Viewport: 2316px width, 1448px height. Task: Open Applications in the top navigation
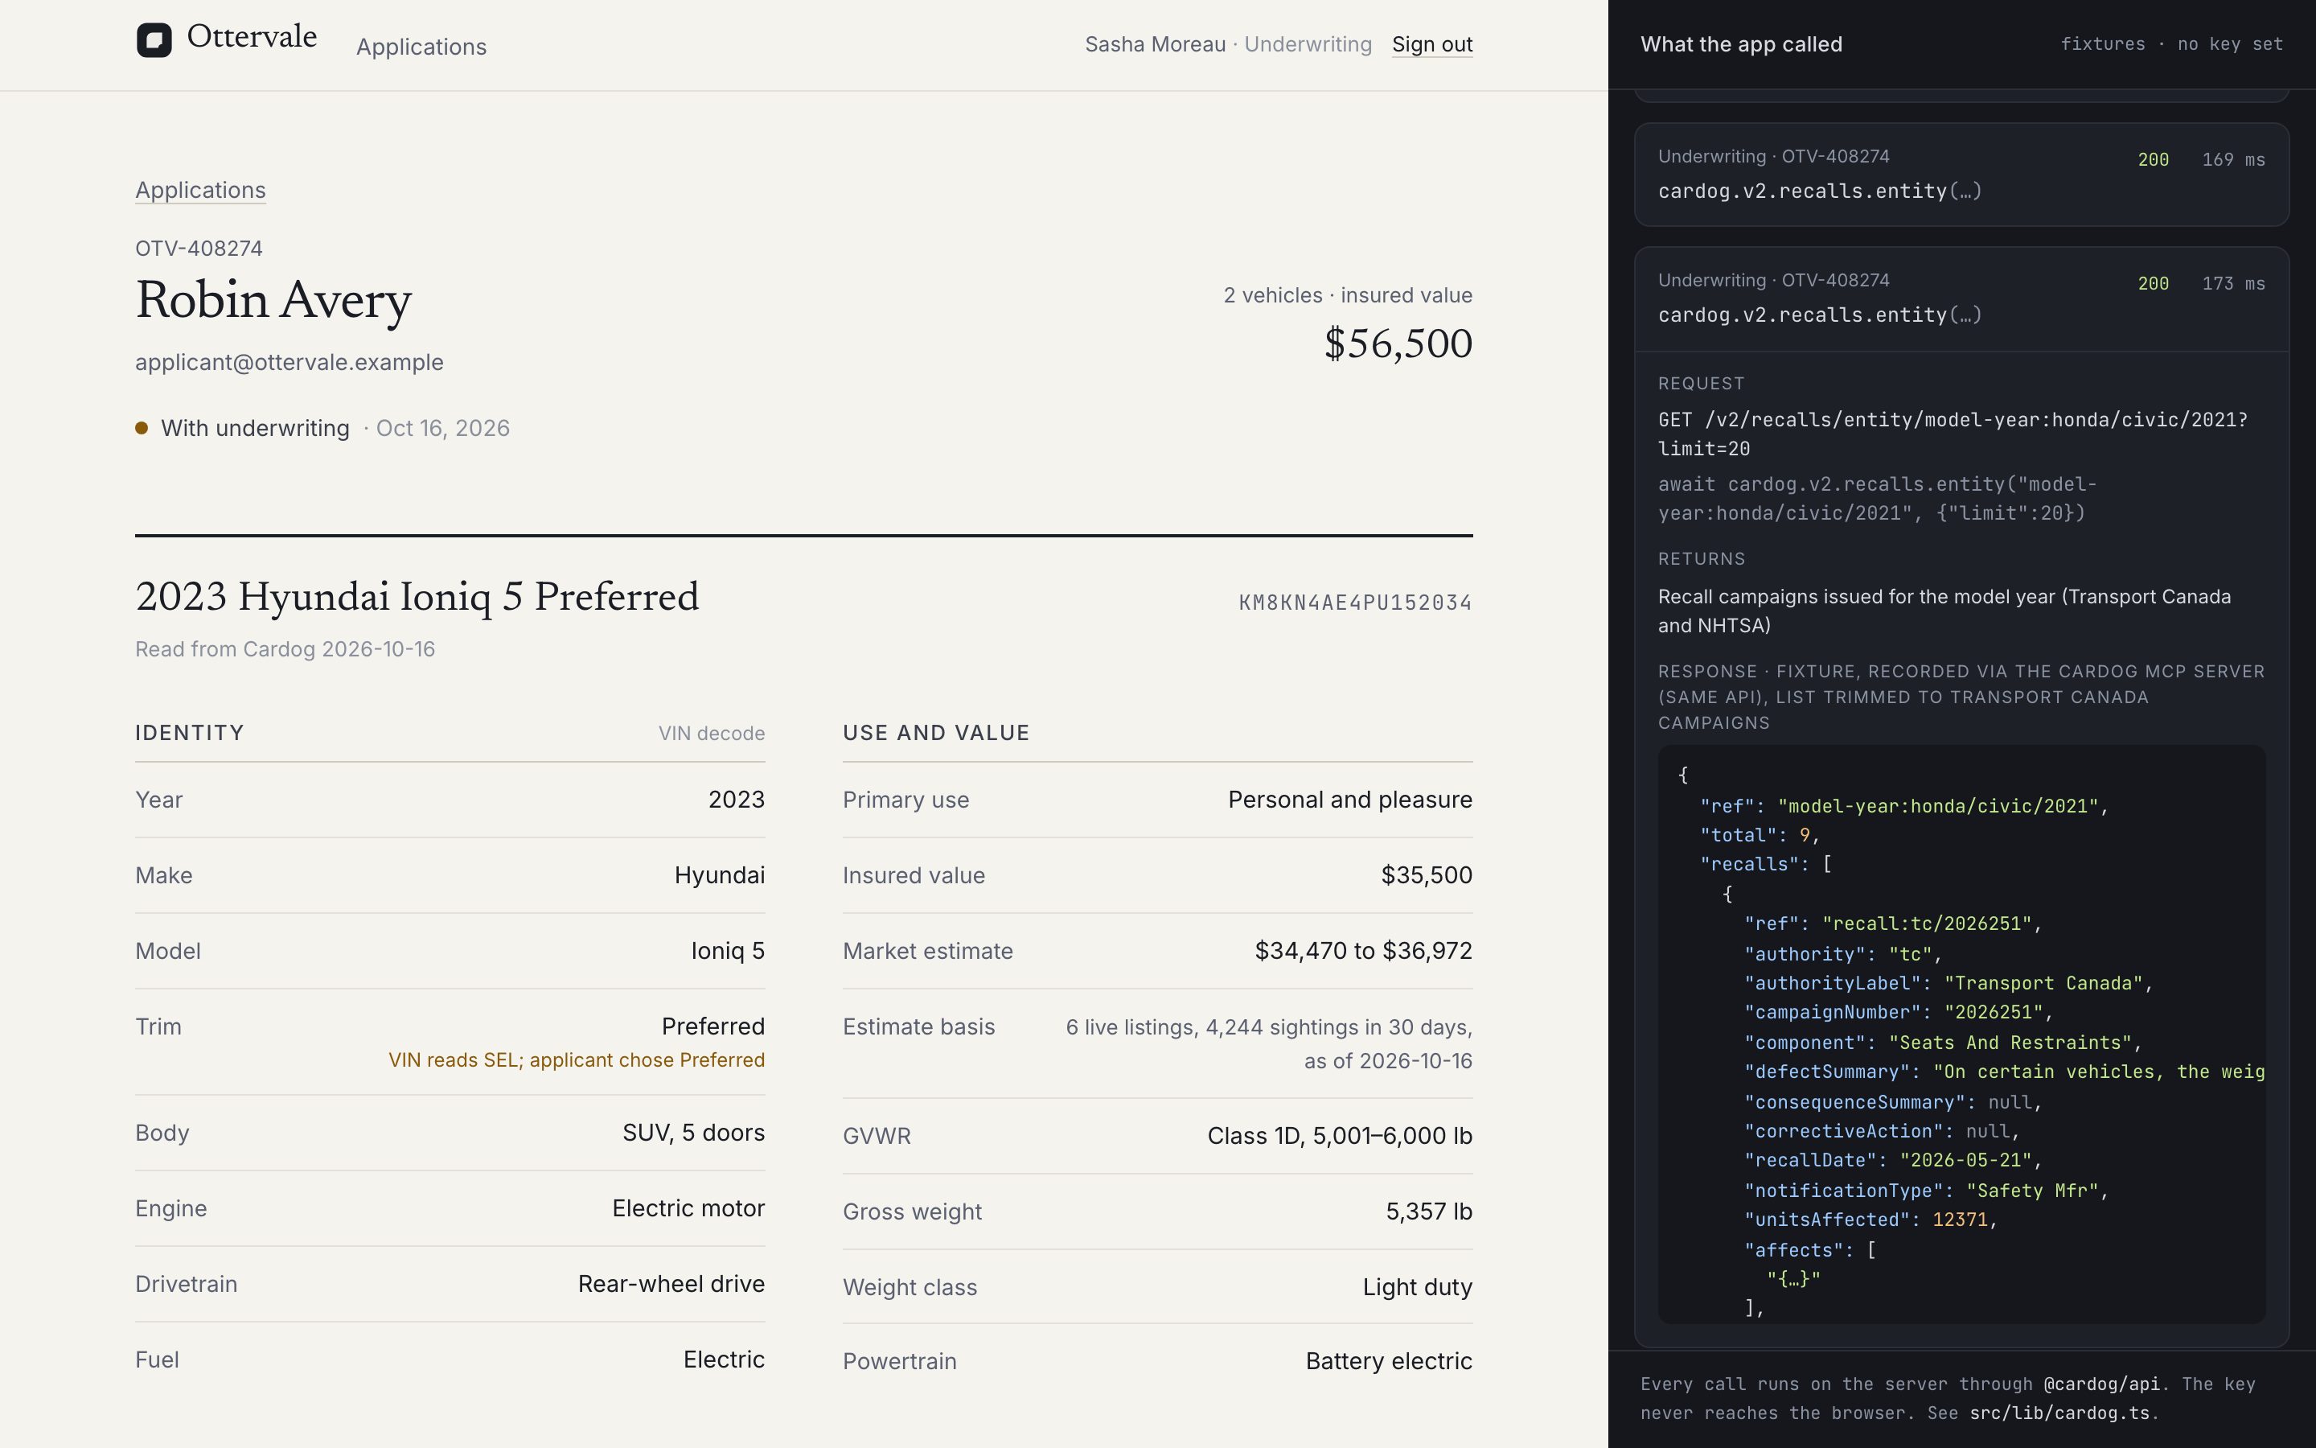tap(421, 47)
